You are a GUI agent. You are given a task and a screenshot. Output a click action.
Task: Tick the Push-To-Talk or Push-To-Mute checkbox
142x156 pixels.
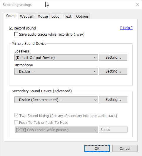(x=16, y=122)
